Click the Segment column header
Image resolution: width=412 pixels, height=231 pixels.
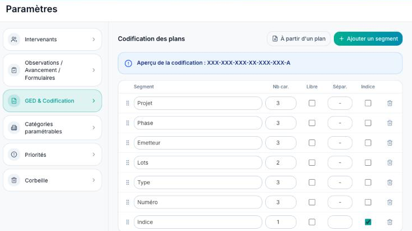(x=143, y=86)
